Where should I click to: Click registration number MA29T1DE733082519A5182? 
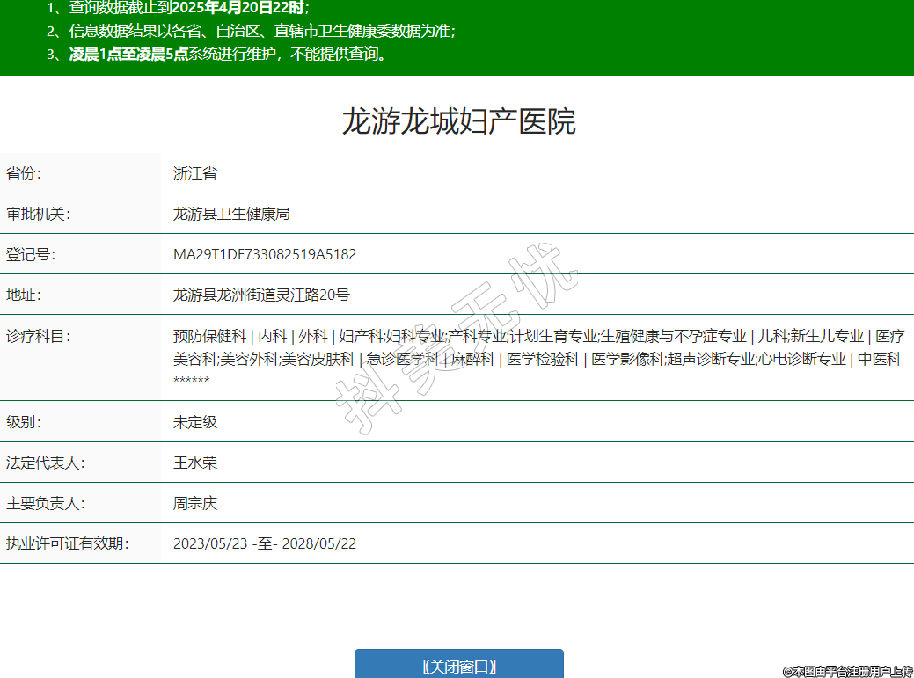click(x=265, y=254)
